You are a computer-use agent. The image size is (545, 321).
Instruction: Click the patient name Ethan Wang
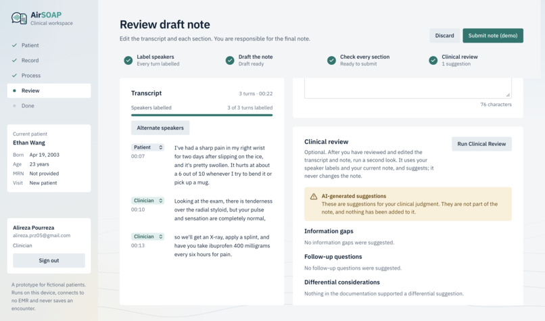tap(29, 143)
